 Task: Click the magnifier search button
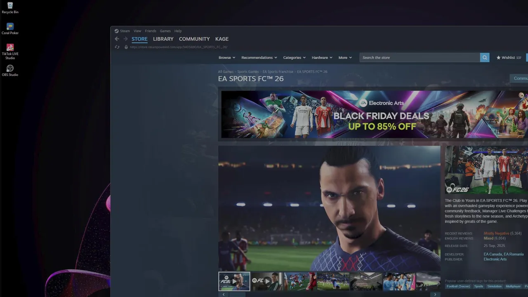(x=485, y=57)
